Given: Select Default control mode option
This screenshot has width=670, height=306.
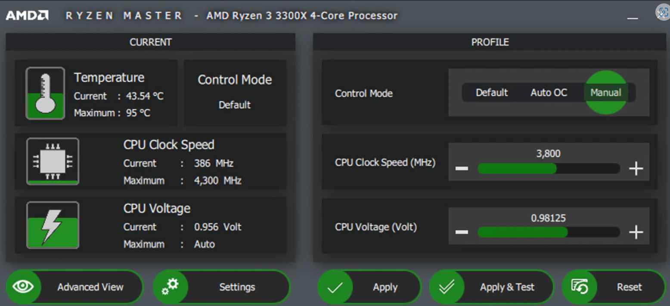Looking at the screenshot, I should [x=492, y=93].
